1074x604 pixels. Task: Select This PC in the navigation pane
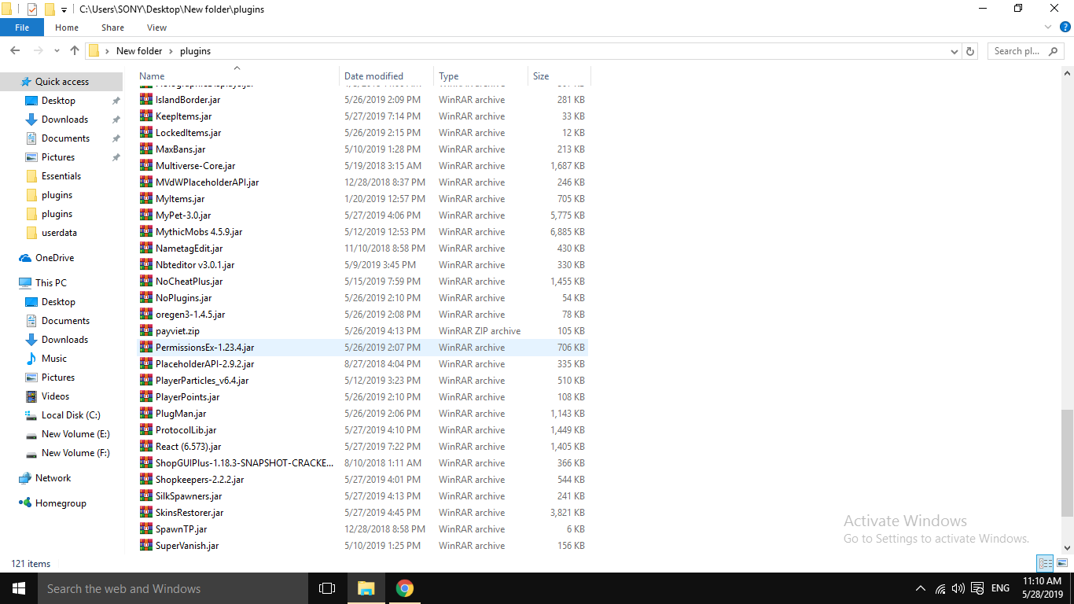51,283
